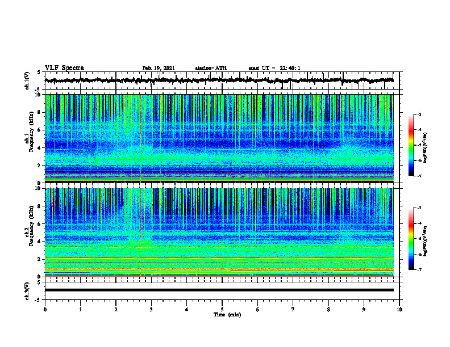450x347 pixels.
Task: Click the '-7' value on ch.2 color scale
Action: click(419, 269)
